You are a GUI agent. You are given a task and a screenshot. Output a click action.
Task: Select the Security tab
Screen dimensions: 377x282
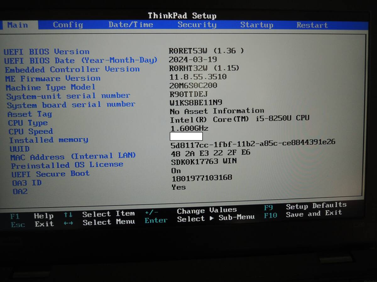coord(197,25)
